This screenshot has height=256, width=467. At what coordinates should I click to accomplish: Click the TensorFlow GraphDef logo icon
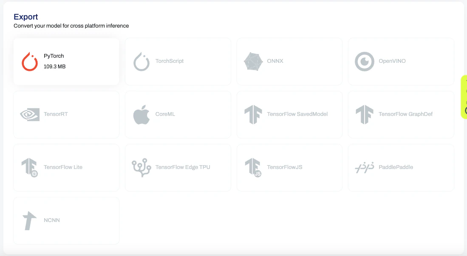[365, 115]
